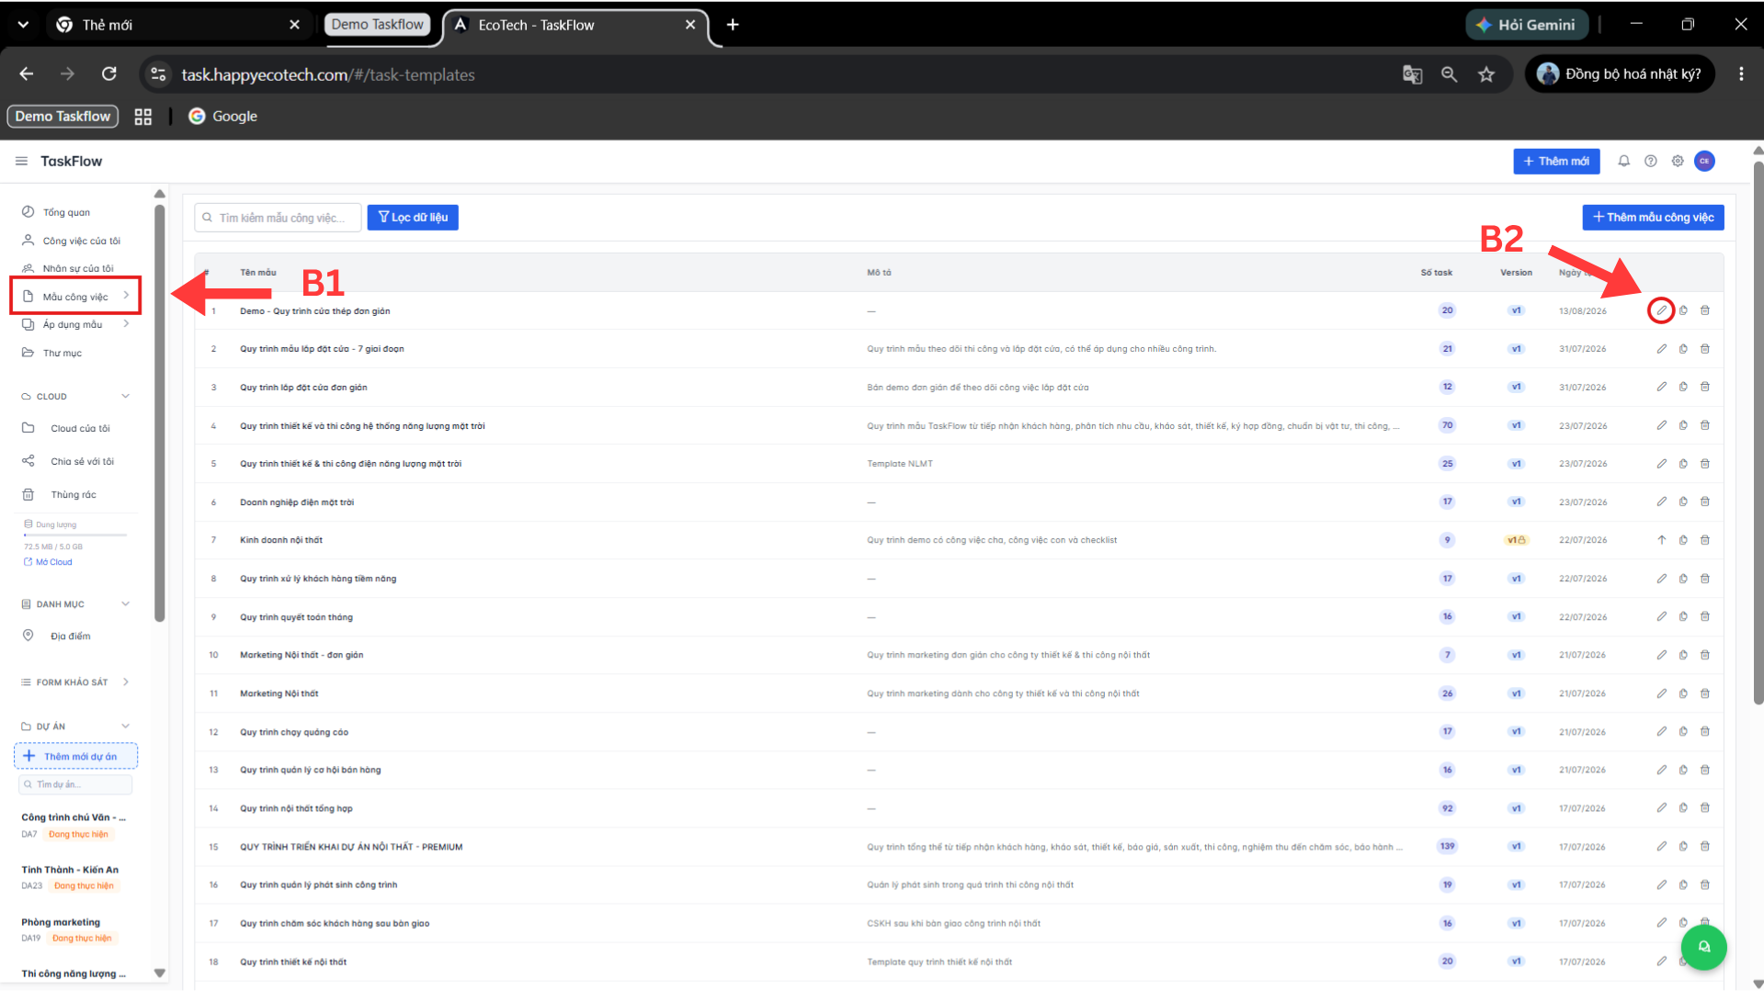The width and height of the screenshot is (1764, 991).
Task: Click the upload arrow on 'Kinh doanh nội thất' row
Action: click(x=1661, y=540)
